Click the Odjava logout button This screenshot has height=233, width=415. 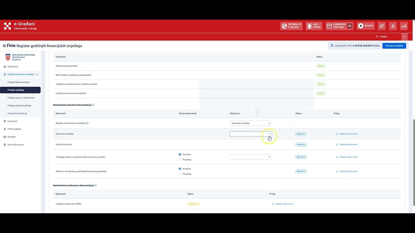click(366, 26)
